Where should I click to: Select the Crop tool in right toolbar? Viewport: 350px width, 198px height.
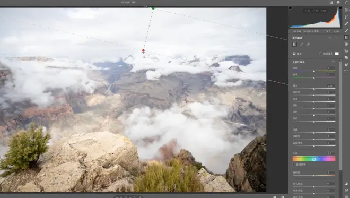[346, 17]
